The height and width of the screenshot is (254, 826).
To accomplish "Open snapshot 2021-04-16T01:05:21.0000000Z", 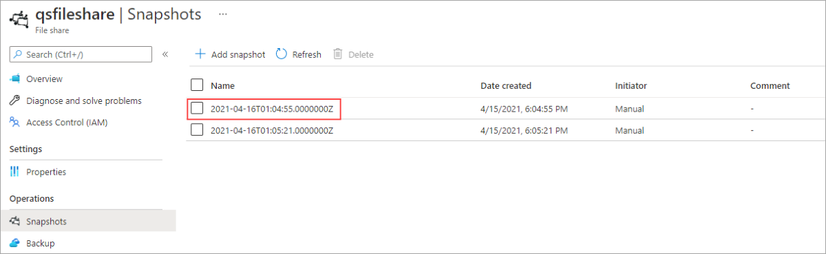I will click(272, 131).
